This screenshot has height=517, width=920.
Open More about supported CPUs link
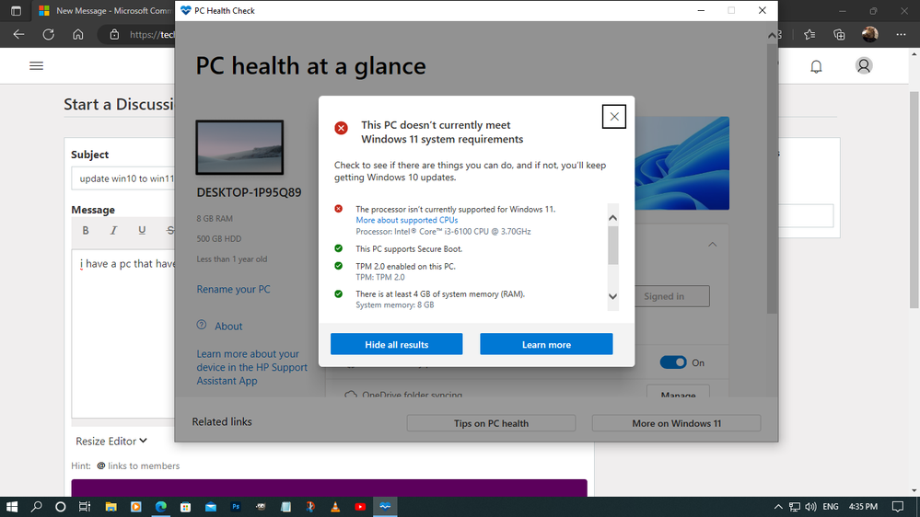coord(407,220)
